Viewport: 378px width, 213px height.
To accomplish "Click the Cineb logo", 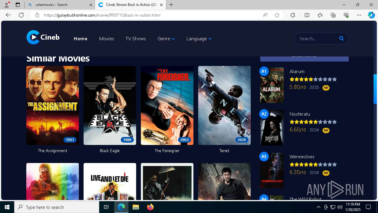I will pyautogui.click(x=43, y=37).
